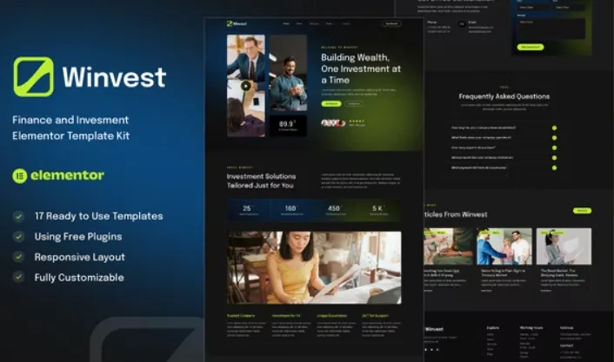Click the 17 Ready to Use Templates text

coord(98,216)
